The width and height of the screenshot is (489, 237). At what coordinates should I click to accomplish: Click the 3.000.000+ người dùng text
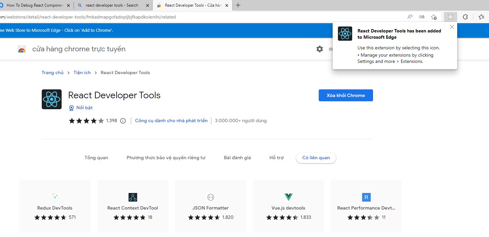tap(241, 121)
